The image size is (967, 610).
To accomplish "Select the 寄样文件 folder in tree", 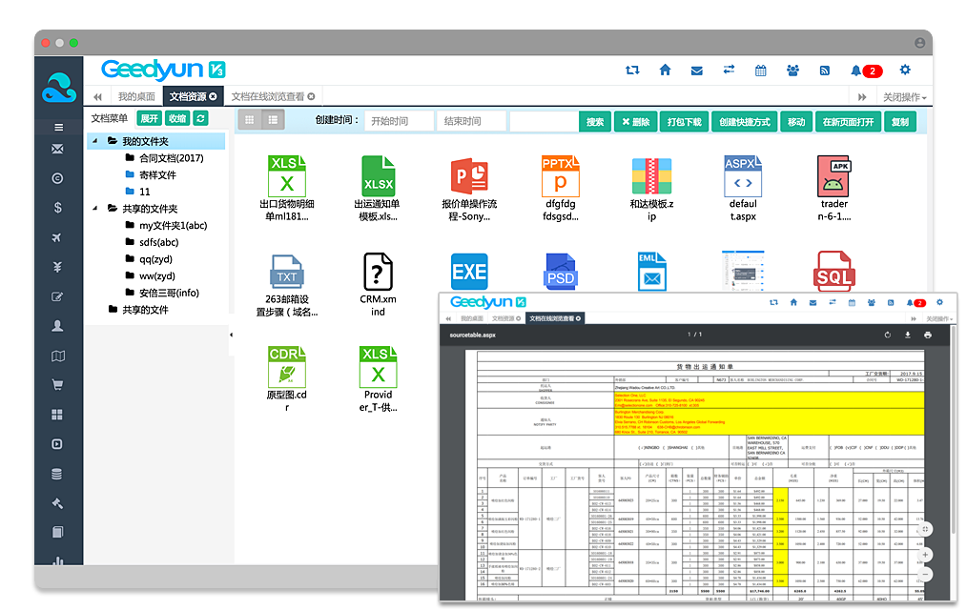I will 158,175.
